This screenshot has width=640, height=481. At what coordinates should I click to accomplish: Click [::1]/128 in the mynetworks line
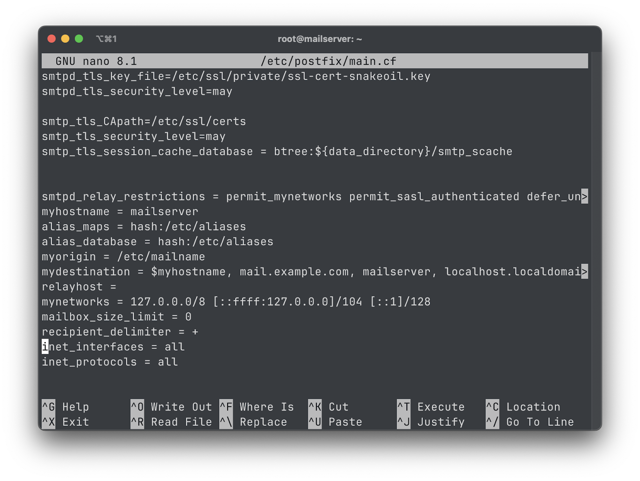click(400, 302)
